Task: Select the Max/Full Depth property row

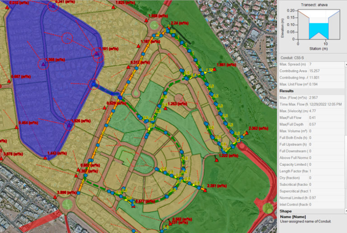Action: point(294,124)
